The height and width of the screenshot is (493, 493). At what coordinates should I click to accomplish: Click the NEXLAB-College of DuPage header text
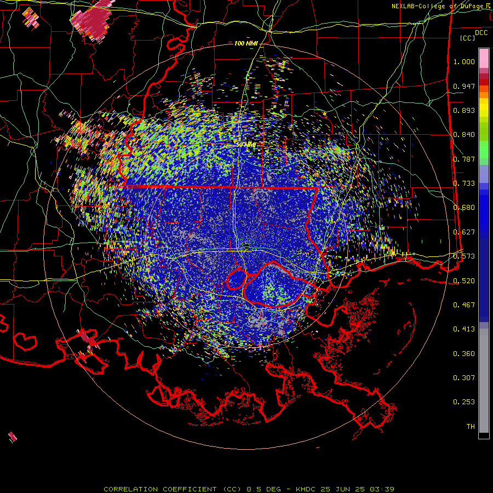coord(442,6)
